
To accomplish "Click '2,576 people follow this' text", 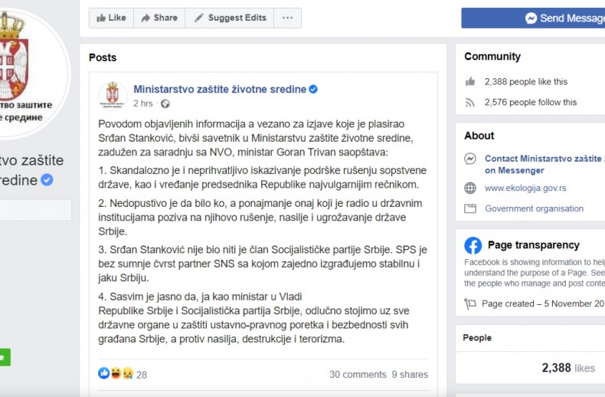I will coord(531,103).
